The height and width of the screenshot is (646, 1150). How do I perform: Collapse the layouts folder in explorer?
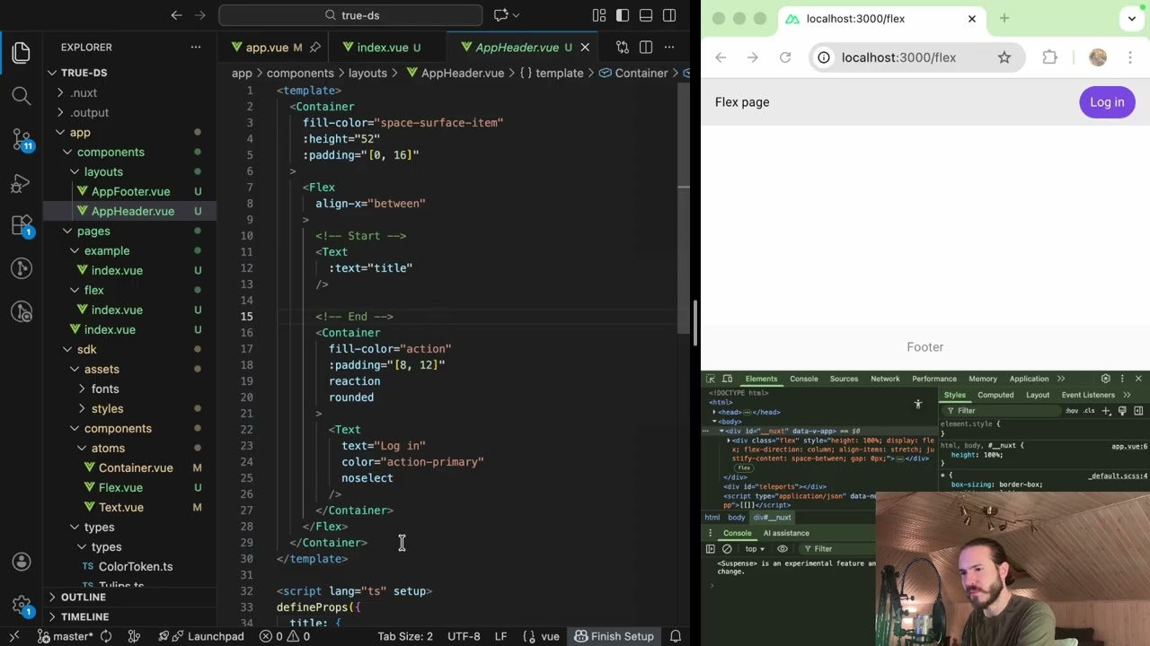75,171
